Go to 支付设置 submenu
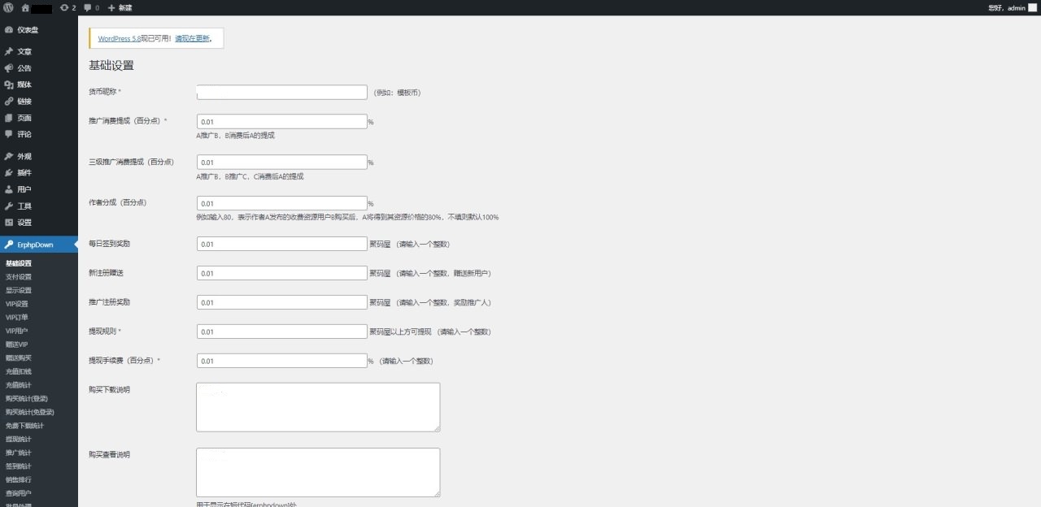 (19, 276)
